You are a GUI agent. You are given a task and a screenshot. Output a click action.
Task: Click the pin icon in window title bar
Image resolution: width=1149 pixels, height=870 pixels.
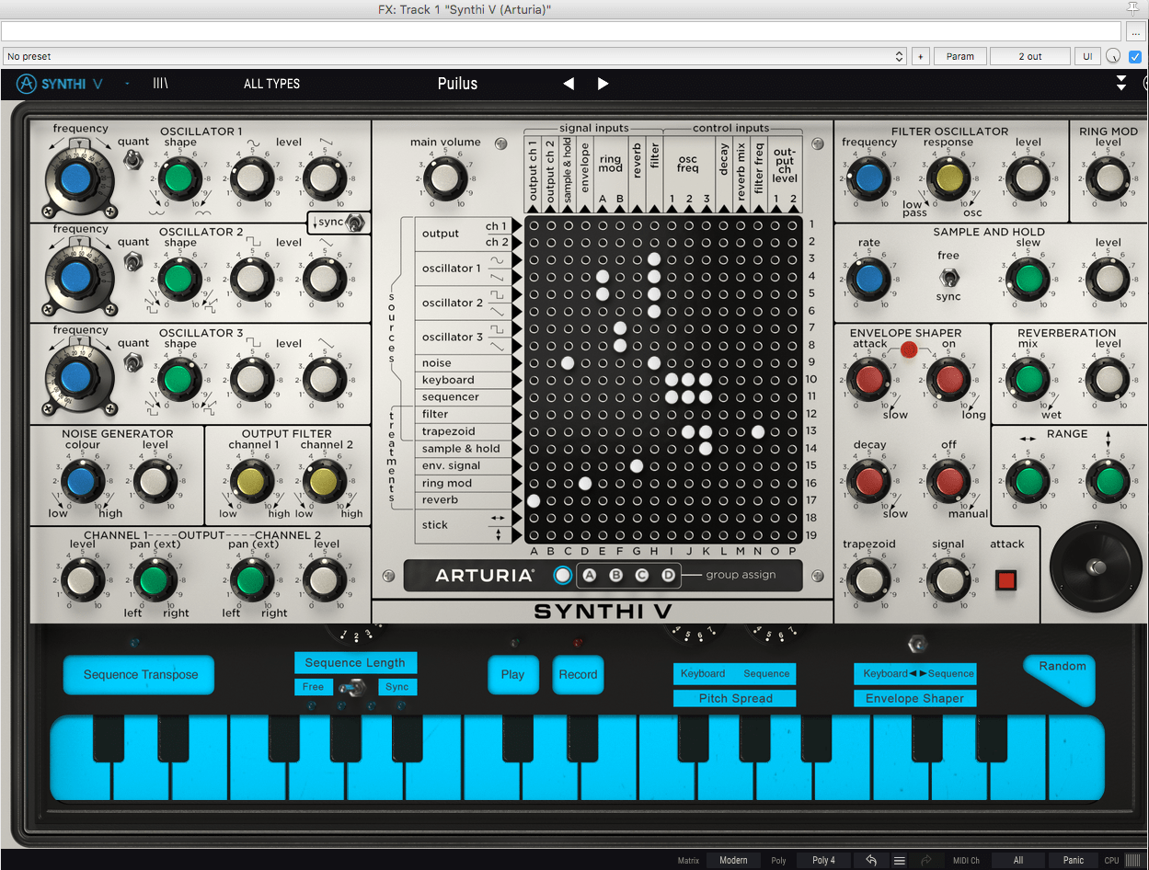1133,8
